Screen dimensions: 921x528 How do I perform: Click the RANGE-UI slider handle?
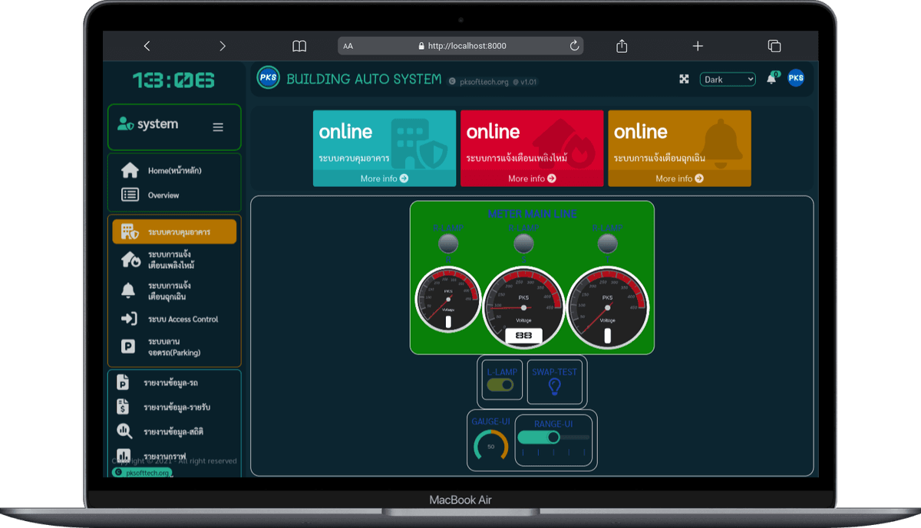click(x=553, y=437)
